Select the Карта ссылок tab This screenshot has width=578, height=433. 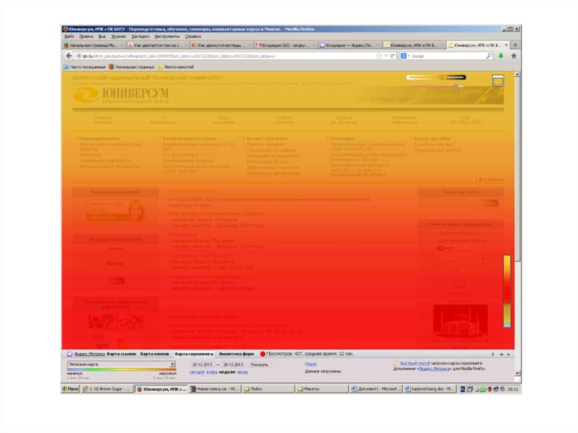[121, 354]
